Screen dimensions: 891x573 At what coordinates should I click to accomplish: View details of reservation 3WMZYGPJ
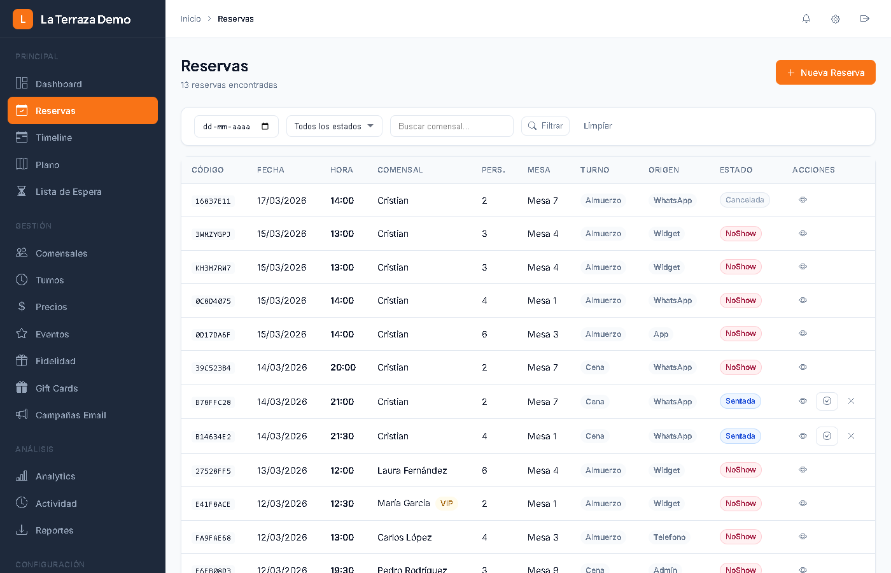point(803,234)
